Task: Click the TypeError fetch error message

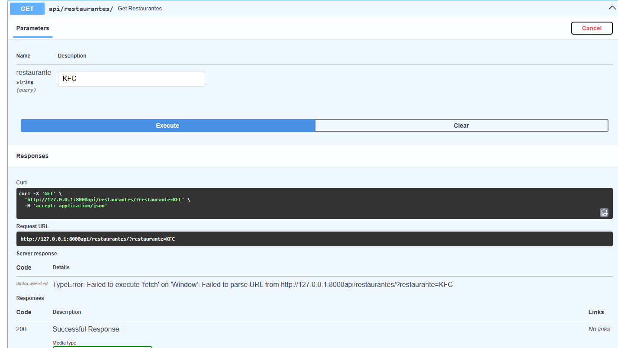Action: [x=253, y=285]
